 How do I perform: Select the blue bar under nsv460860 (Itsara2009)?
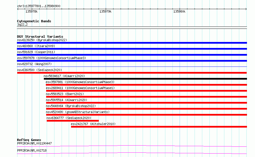pos(132,49)
